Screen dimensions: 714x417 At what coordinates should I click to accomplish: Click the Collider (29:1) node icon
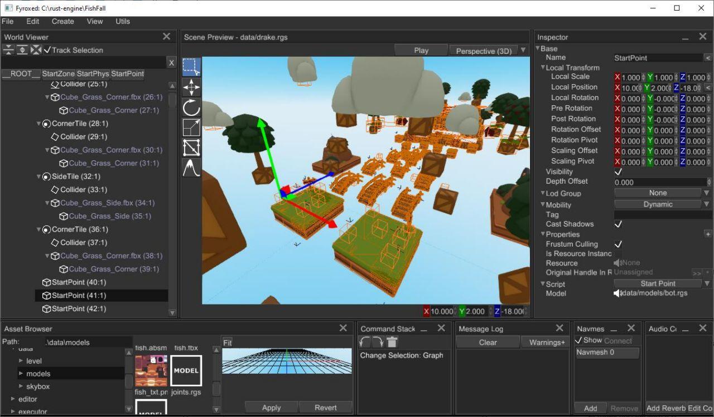click(x=55, y=136)
